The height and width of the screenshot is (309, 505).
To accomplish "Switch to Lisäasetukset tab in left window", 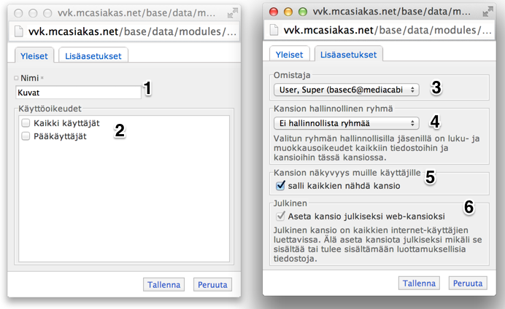I will [x=93, y=55].
